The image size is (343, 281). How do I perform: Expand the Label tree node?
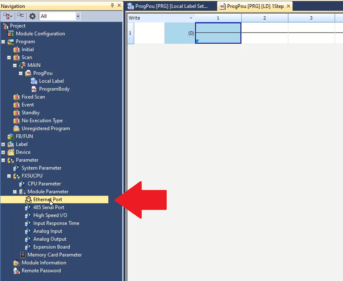[x=3, y=144]
